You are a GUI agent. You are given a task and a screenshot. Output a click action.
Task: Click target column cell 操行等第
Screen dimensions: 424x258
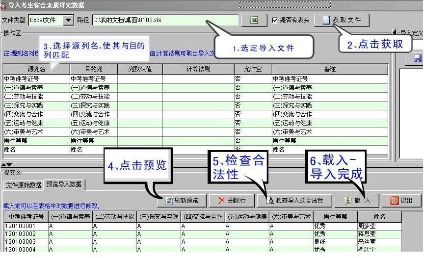click(x=94, y=141)
